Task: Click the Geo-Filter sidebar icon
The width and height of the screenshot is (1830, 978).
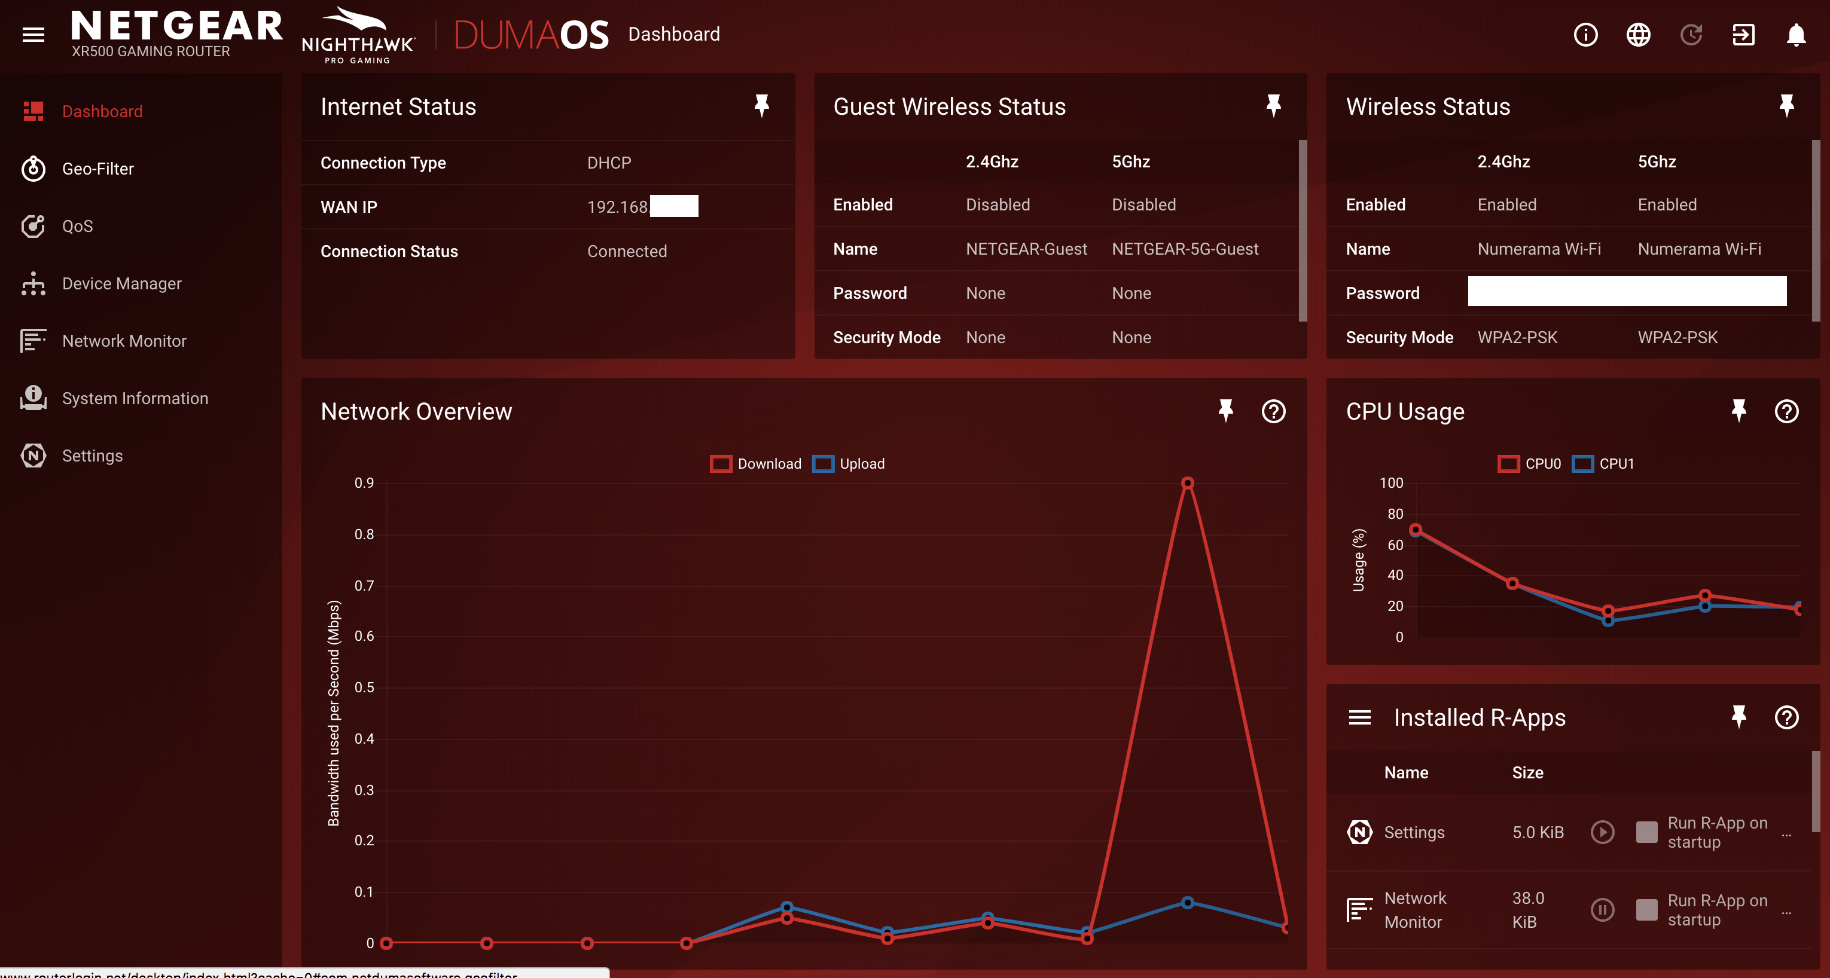Action: pos(33,169)
